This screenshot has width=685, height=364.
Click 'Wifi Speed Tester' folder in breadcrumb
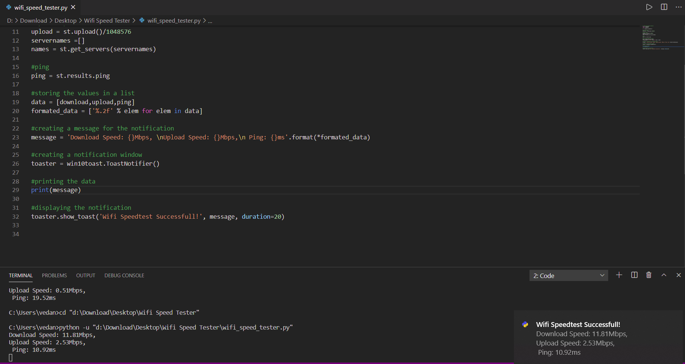tap(107, 21)
